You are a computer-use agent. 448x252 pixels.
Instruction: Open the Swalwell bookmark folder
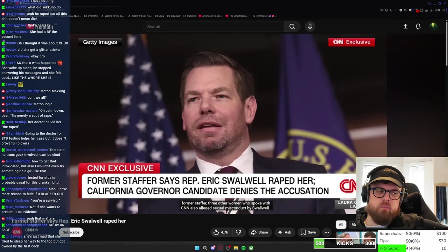click(189, 16)
